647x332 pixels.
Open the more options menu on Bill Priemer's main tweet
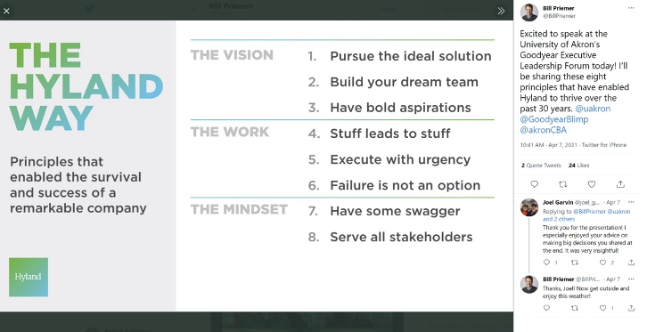point(631,8)
